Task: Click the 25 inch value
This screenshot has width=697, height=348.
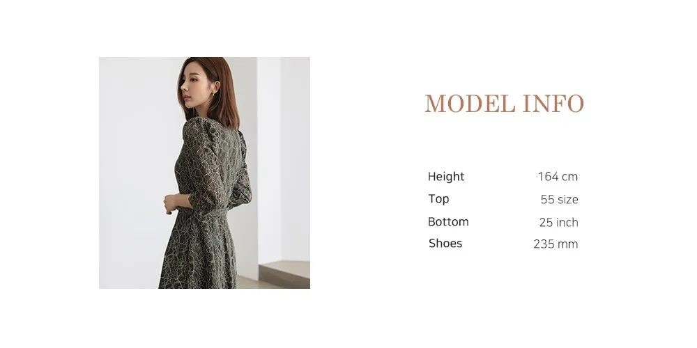Action: [x=559, y=223]
